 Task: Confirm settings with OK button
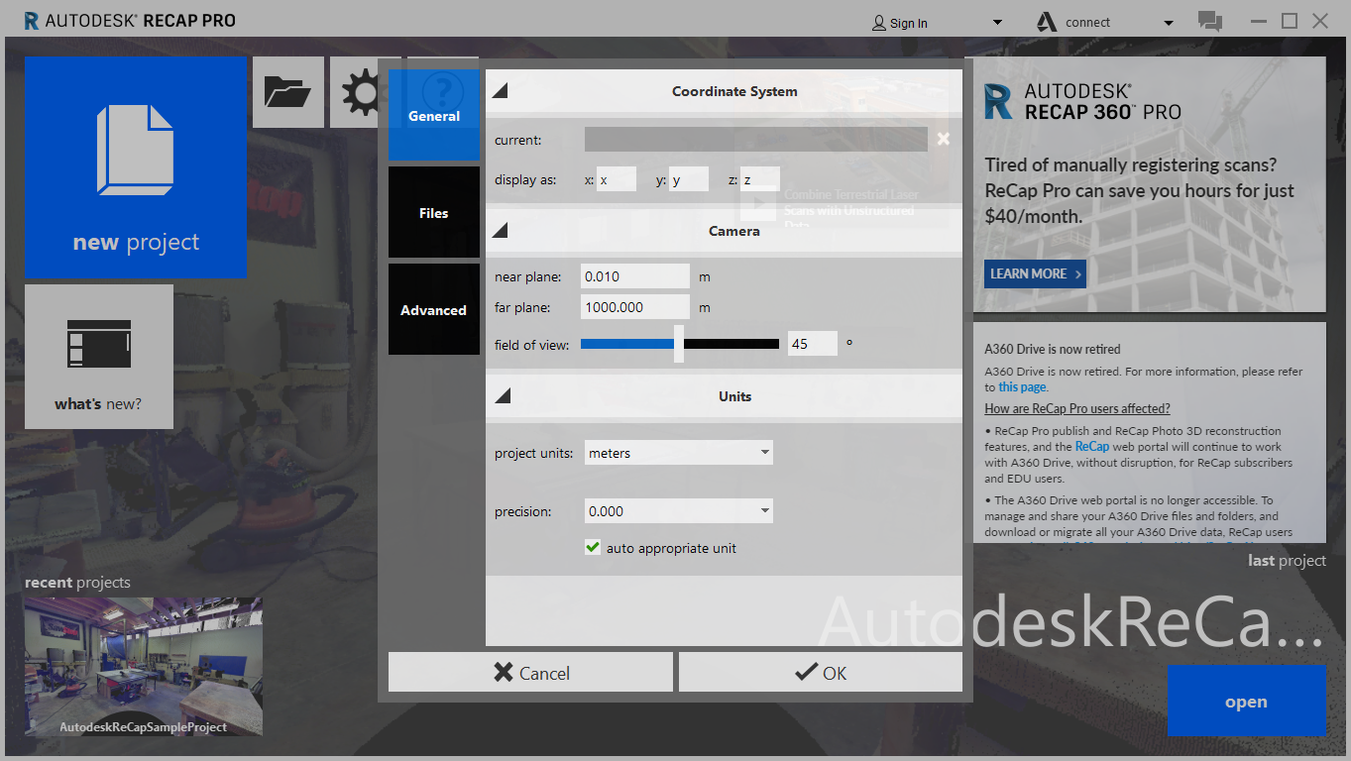pyautogui.click(x=821, y=672)
